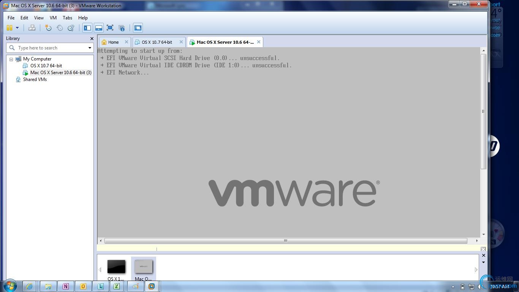Click the VM console display area
This screenshot has width=519, height=292.
pos(289,142)
